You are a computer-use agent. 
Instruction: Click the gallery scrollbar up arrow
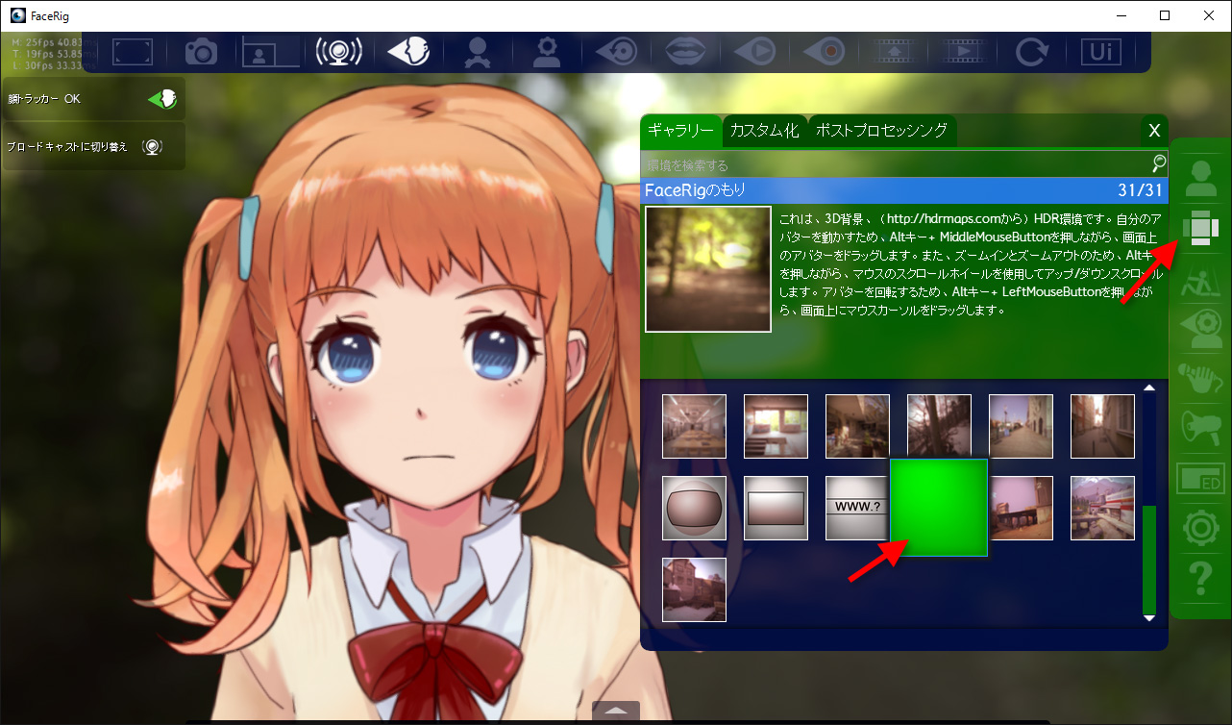pyautogui.click(x=1148, y=387)
